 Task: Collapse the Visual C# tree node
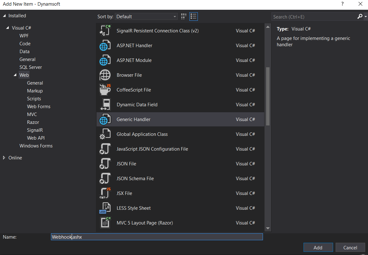coord(8,28)
